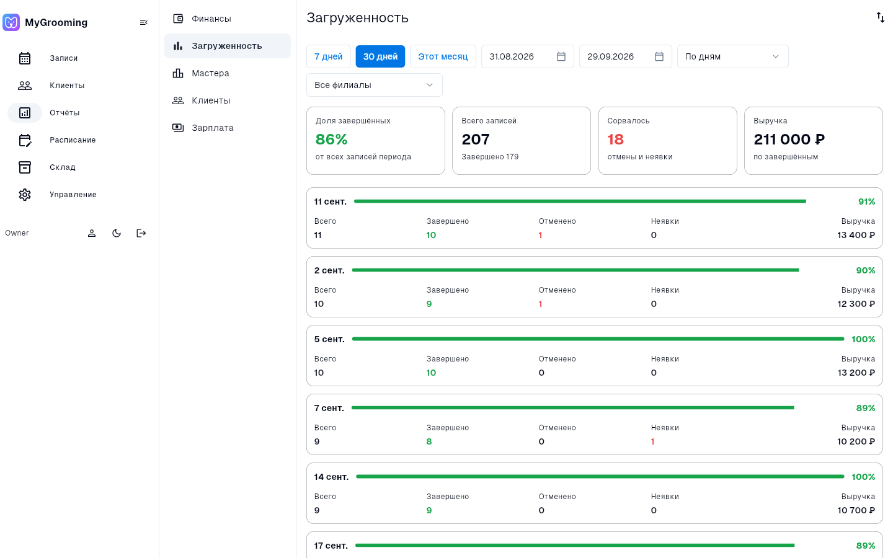
Task: Click the Мастера chart icon
Action: [x=178, y=73]
